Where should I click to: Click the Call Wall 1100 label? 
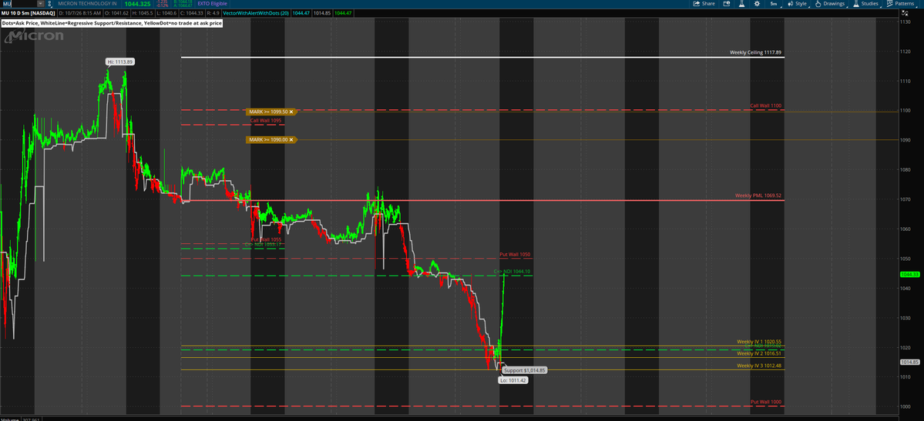765,106
